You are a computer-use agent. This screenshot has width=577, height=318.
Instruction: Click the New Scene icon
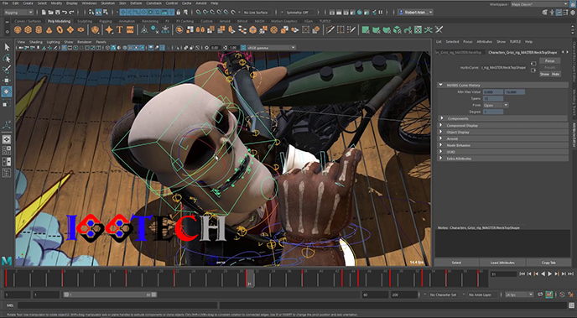point(44,12)
